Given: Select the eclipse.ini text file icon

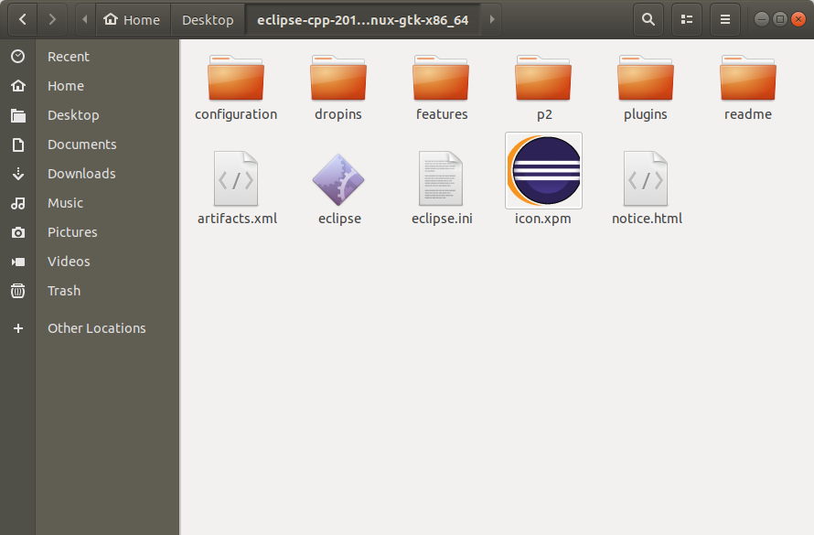Looking at the screenshot, I should point(441,178).
